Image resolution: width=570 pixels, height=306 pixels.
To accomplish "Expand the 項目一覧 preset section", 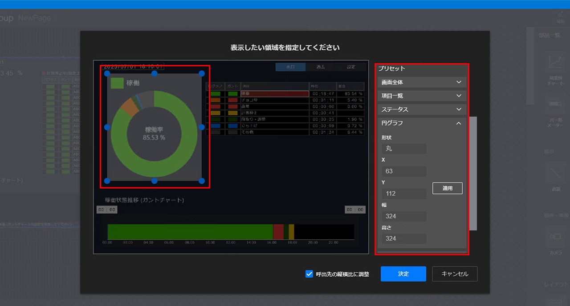I will click(421, 96).
